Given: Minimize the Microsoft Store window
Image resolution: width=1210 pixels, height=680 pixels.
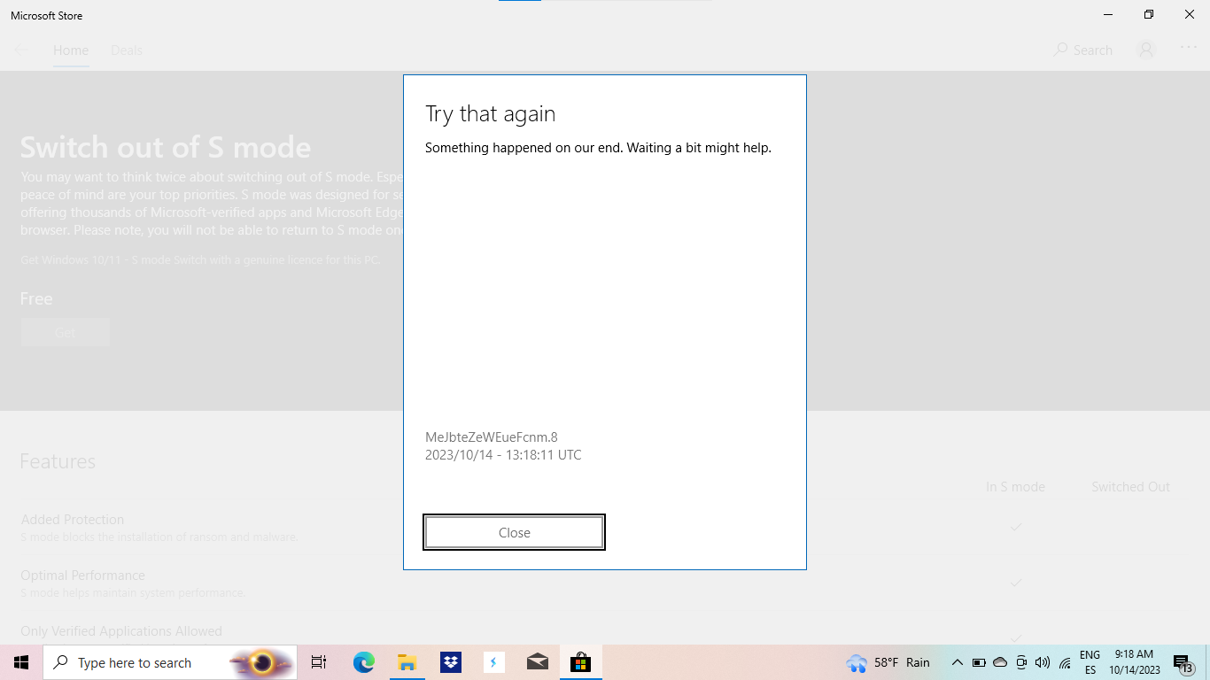Looking at the screenshot, I should pyautogui.click(x=1108, y=14).
